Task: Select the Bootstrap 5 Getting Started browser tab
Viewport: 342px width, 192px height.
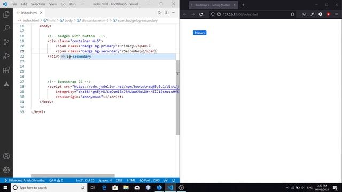Action: point(212,5)
